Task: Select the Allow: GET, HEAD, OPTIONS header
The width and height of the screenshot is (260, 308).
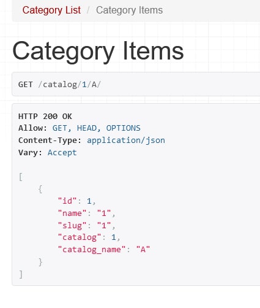Action: 80,128
